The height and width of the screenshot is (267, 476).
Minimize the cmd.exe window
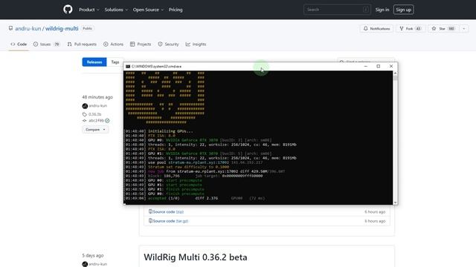pos(365,66)
